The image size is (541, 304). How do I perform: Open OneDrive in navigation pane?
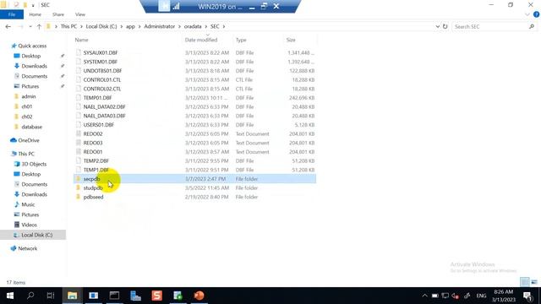pyautogui.click(x=28, y=140)
